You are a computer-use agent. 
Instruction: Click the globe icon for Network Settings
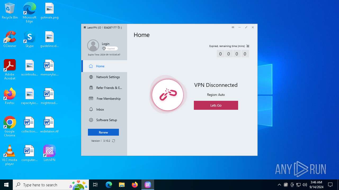coord(91,77)
